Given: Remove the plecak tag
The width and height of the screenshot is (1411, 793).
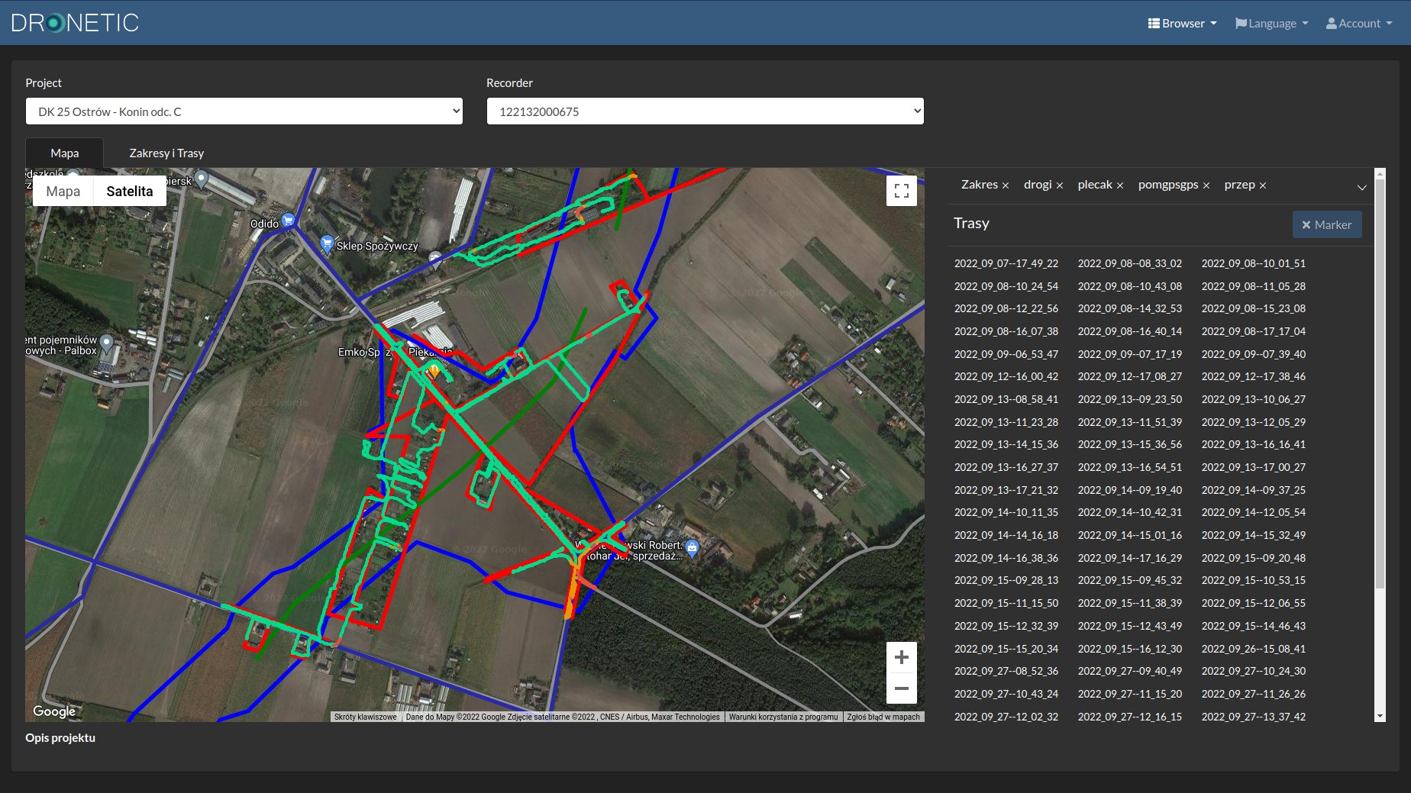Looking at the screenshot, I should click(1120, 185).
